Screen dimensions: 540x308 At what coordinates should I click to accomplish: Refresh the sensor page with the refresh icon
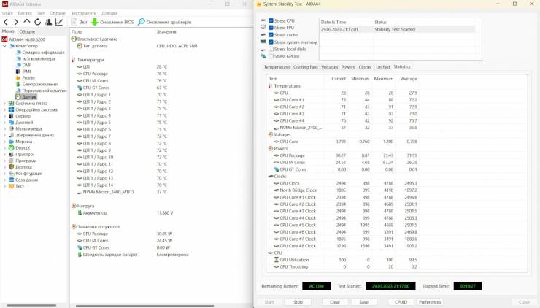pos(37,22)
